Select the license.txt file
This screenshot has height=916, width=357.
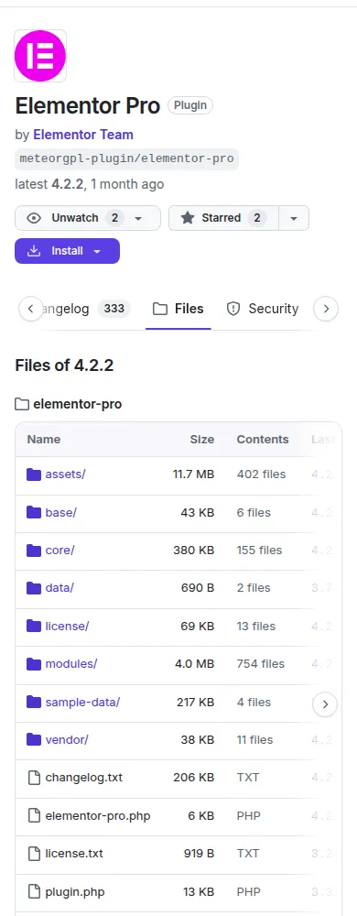coord(74,853)
